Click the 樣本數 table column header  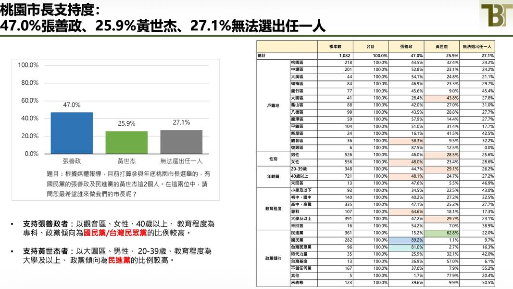tap(335, 47)
